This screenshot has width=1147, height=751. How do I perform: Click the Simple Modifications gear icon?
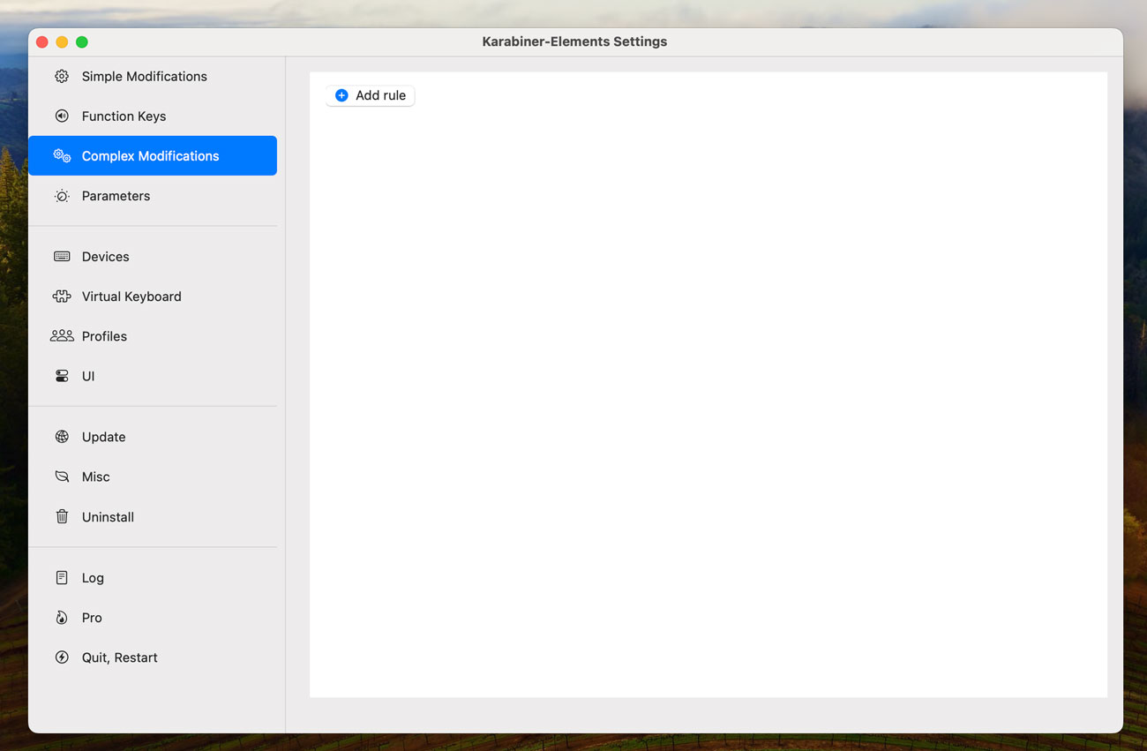click(x=62, y=76)
